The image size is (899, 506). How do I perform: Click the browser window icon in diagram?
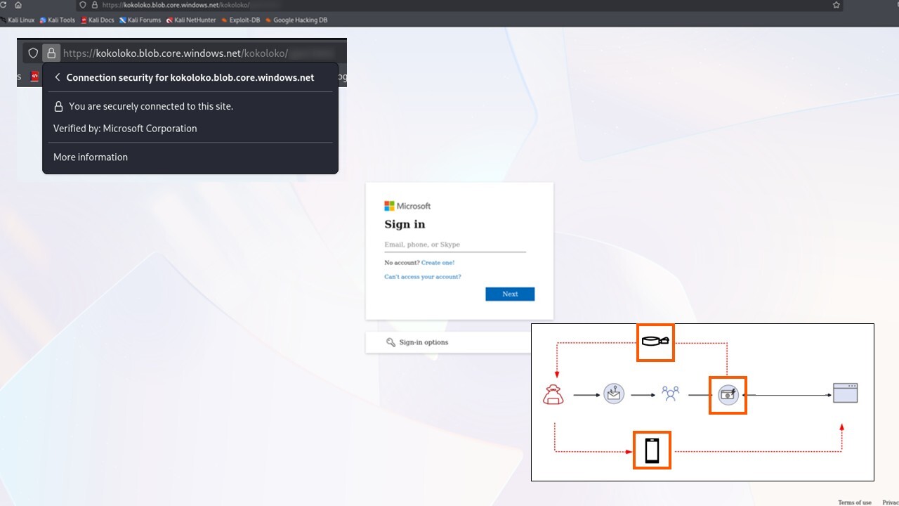(845, 393)
